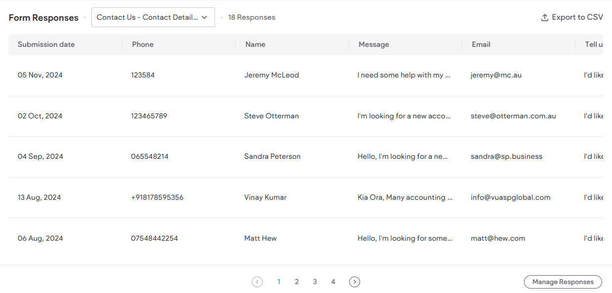Click the name Jeremy McLeod
The height and width of the screenshot is (293, 612).
point(271,75)
